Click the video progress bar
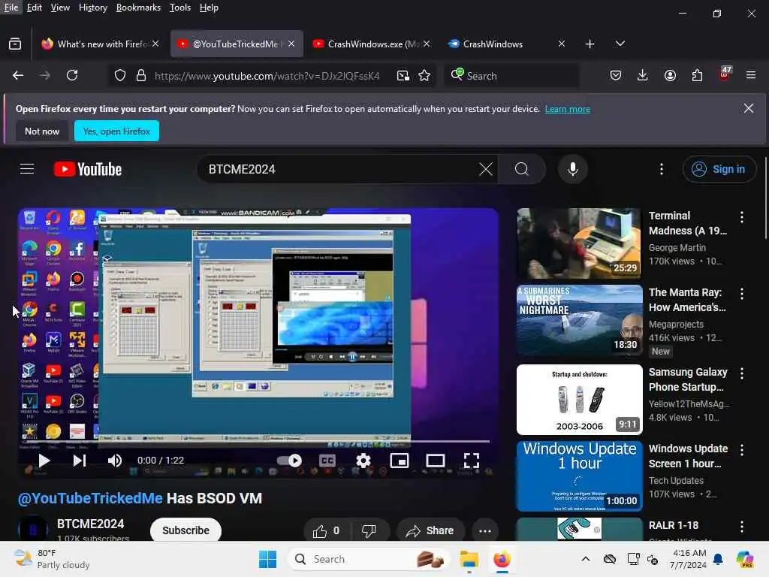 click(258, 442)
